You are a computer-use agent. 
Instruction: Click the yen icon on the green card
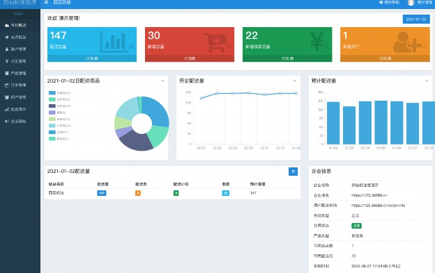point(316,41)
